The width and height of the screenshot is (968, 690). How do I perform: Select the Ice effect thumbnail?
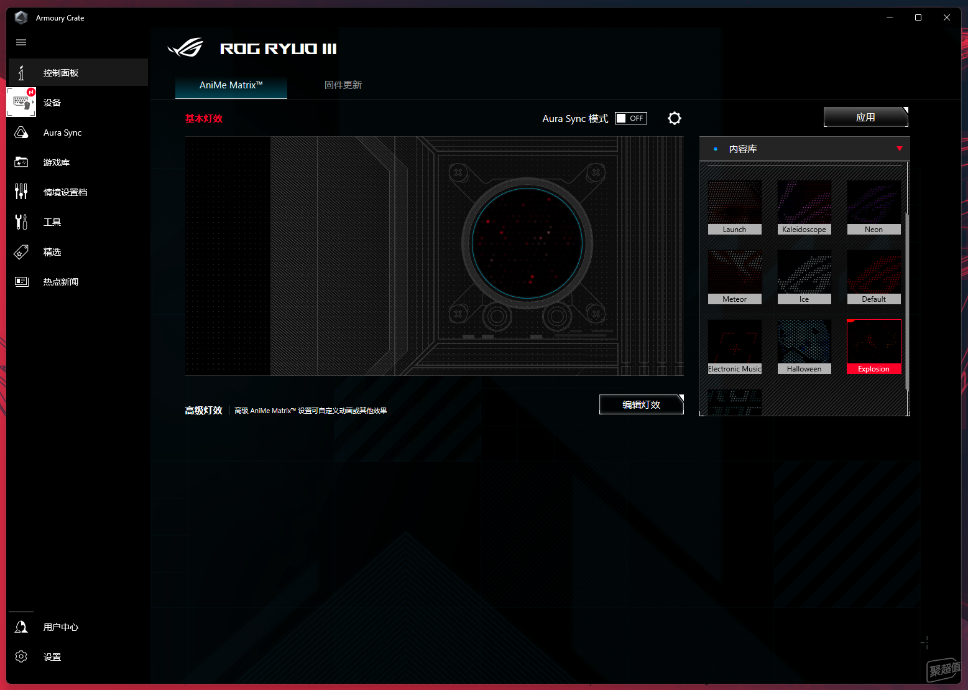pos(804,277)
